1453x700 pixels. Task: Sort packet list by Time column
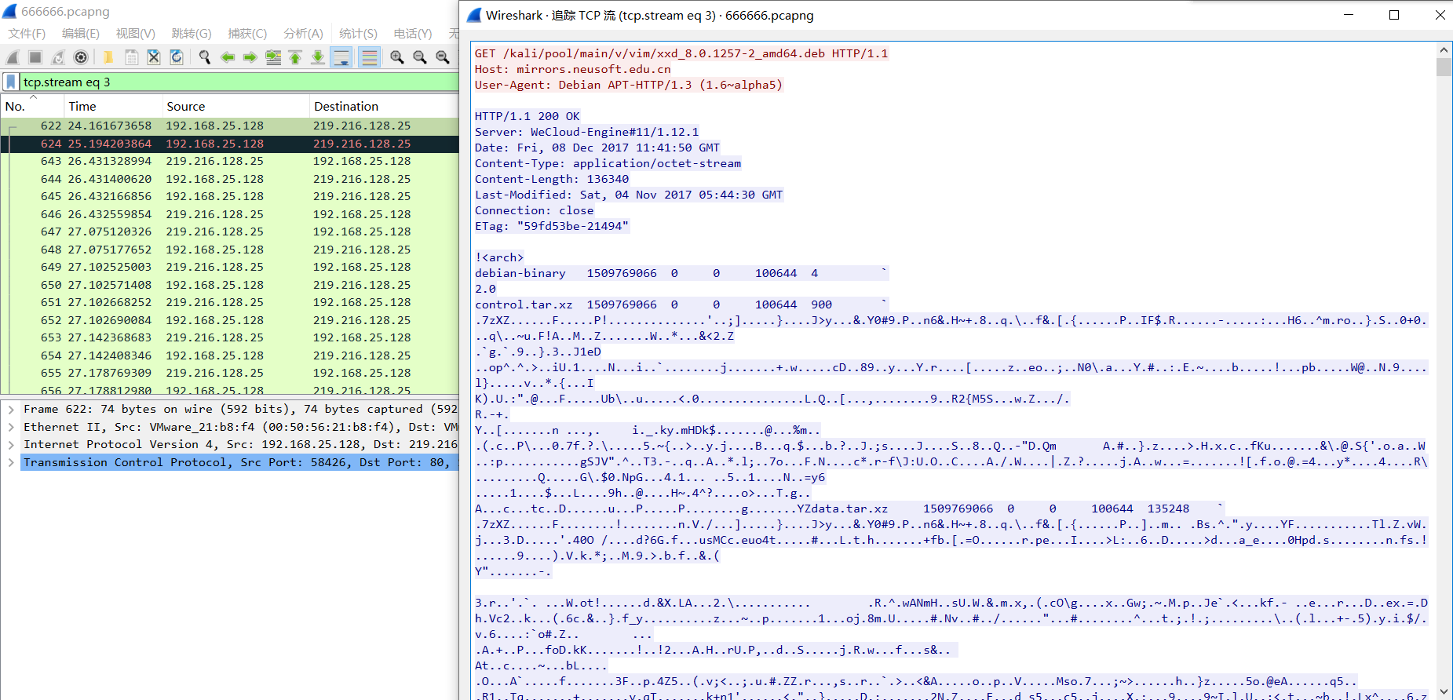112,106
